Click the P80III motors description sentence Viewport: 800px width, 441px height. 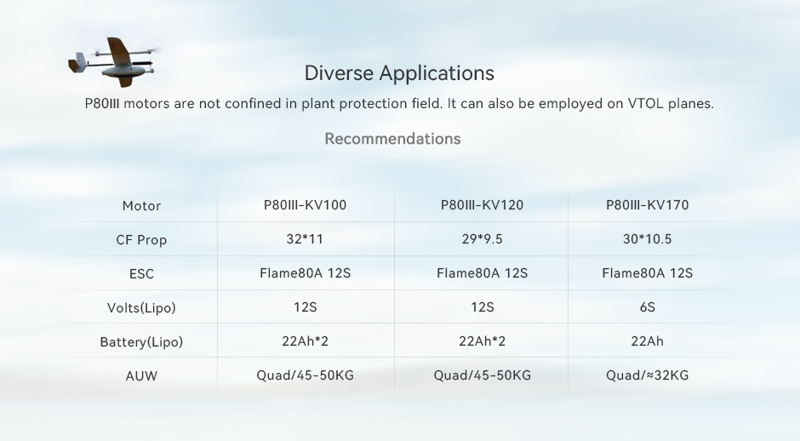click(x=399, y=104)
